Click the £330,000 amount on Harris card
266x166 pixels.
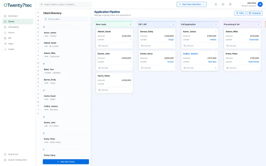[126, 80]
